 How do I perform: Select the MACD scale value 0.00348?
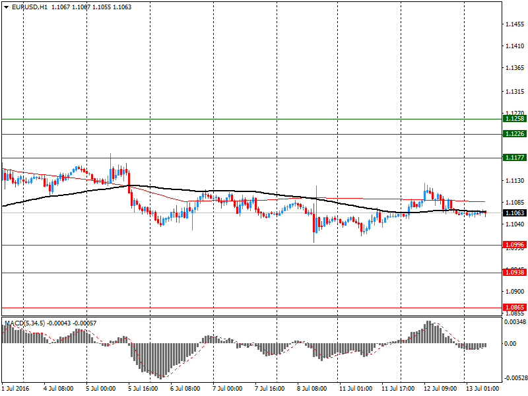[x=515, y=322]
